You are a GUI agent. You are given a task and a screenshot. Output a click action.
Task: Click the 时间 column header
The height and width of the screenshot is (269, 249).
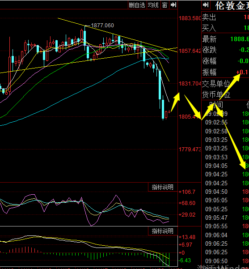click(216, 105)
